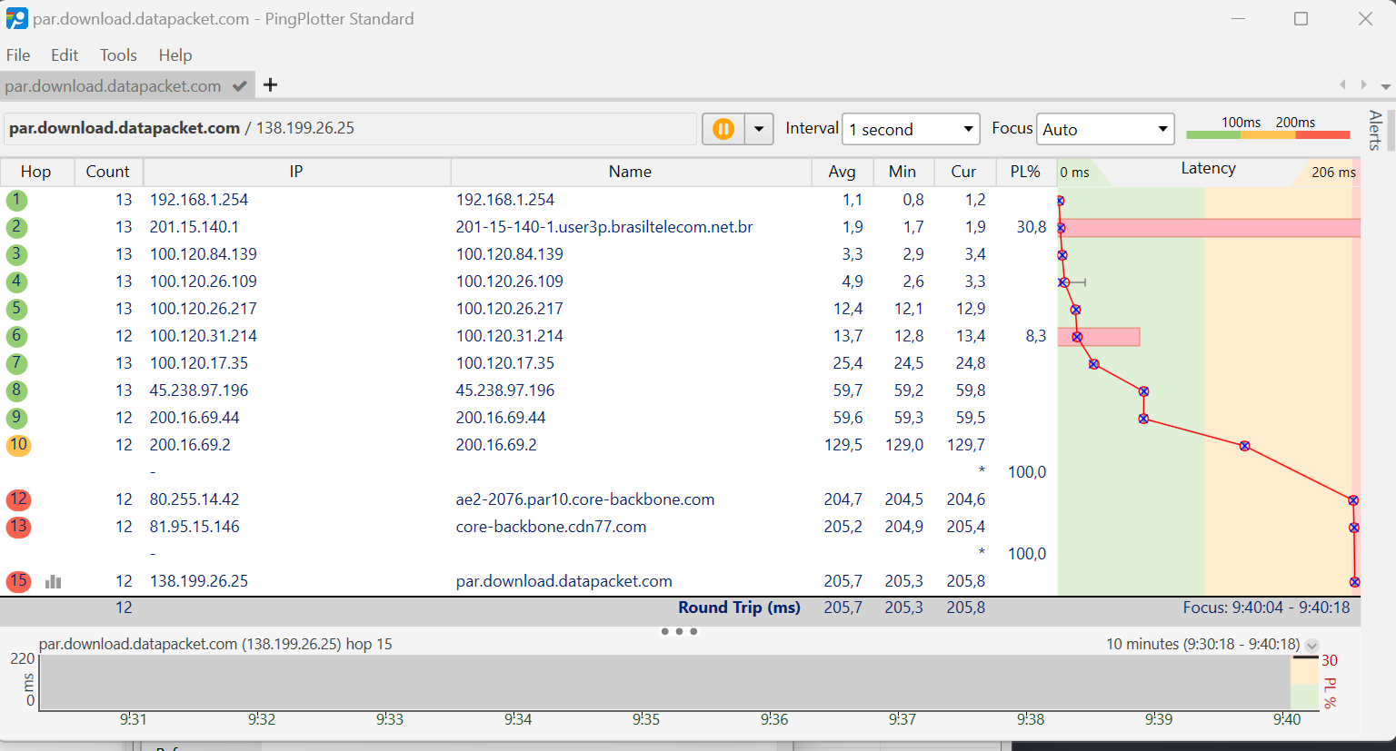Click the hop 9 green circle icon
1396x751 pixels.
(16, 418)
